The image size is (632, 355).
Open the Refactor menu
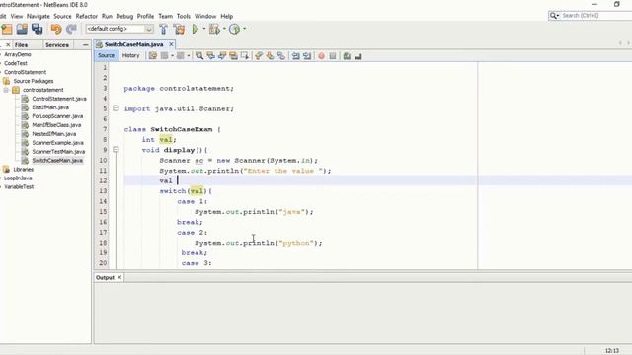tap(87, 16)
